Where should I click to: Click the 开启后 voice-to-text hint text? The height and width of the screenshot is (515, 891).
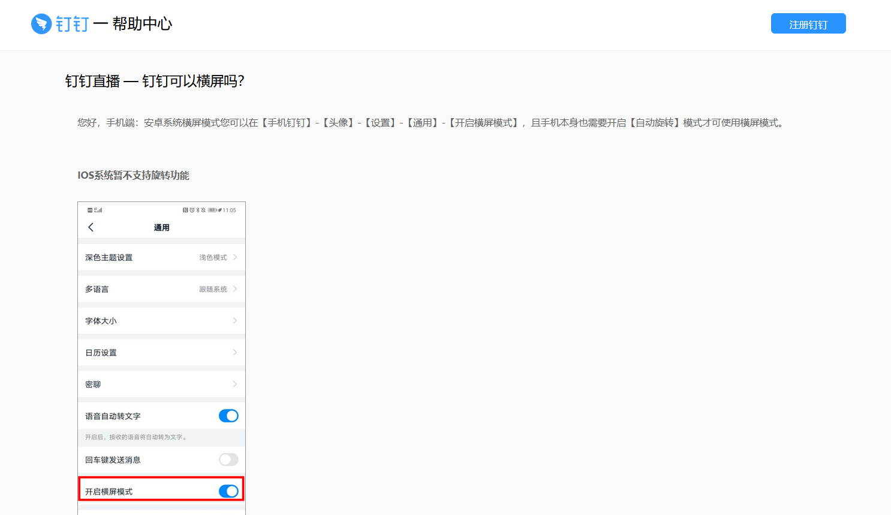(136, 437)
